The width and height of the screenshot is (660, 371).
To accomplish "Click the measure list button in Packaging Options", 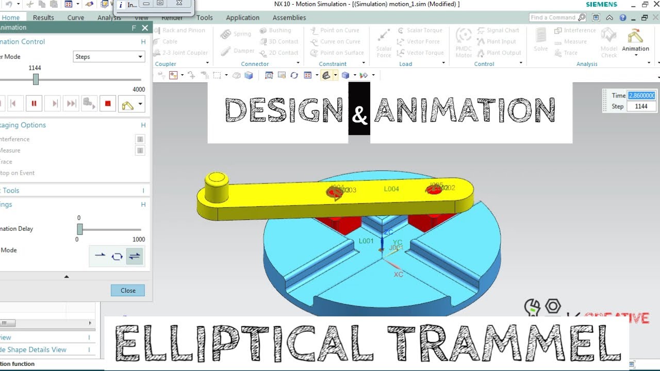I will click(x=140, y=150).
